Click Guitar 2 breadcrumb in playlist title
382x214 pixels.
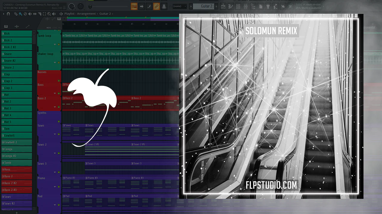coord(105,14)
